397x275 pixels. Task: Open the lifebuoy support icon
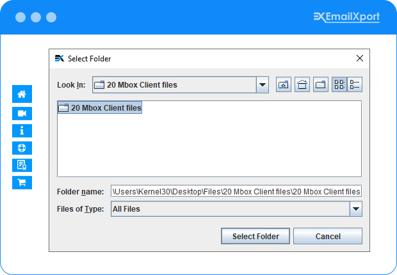click(x=22, y=148)
